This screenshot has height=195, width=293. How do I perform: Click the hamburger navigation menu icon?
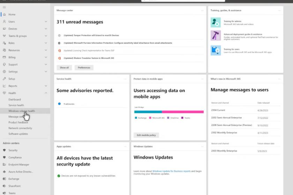tap(4, 7)
